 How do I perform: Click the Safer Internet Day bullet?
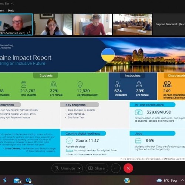pos(76,114)
